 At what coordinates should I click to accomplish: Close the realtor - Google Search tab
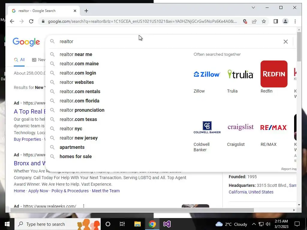click(75, 11)
